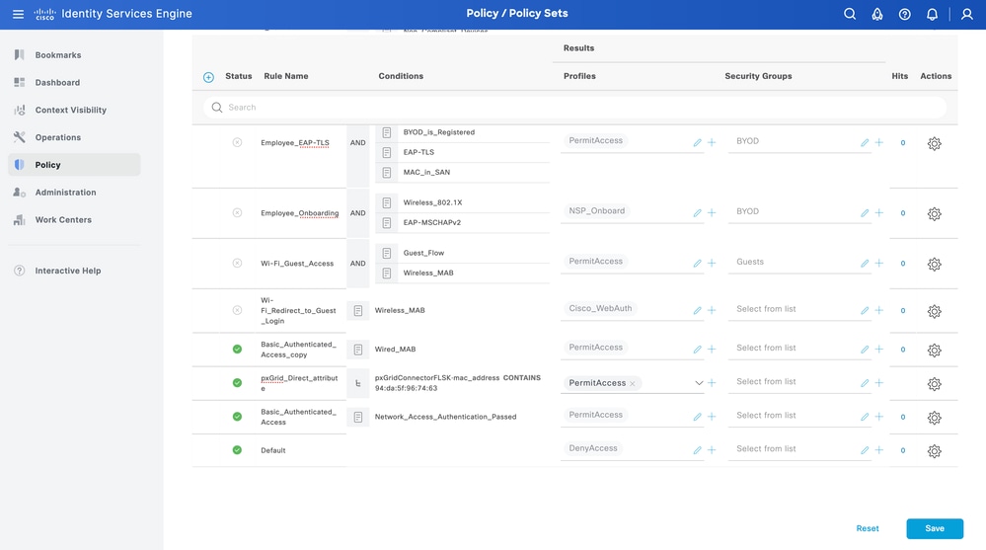Toggle the disabled status of Employee_EAP-TLS
The width and height of the screenshot is (986, 550).
pyautogui.click(x=237, y=143)
